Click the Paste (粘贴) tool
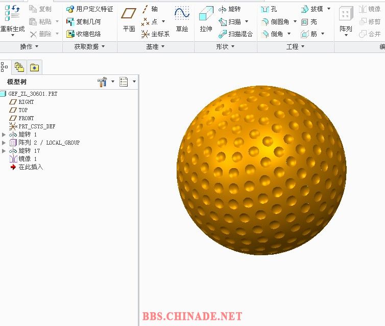 [x=40, y=21]
